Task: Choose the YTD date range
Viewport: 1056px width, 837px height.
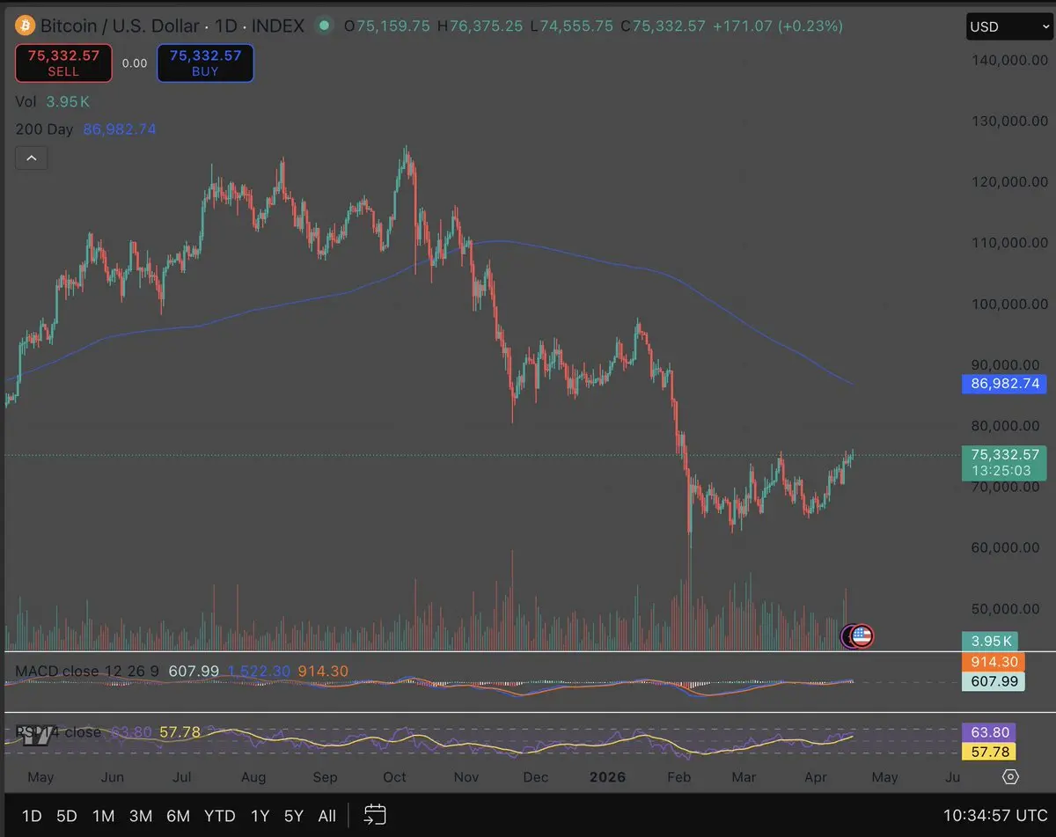Action: [x=219, y=816]
